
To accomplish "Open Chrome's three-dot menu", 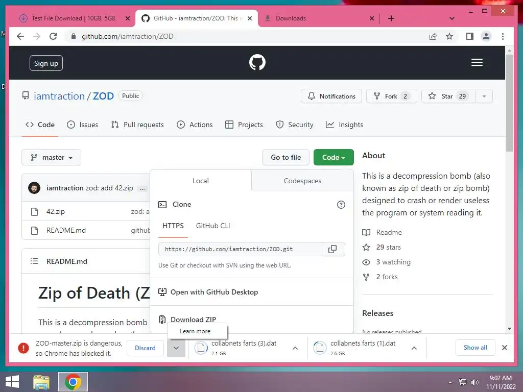I will [x=503, y=36].
